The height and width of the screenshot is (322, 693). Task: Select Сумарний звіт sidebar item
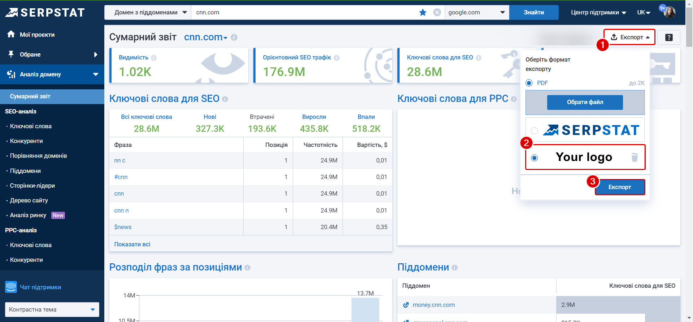point(52,97)
